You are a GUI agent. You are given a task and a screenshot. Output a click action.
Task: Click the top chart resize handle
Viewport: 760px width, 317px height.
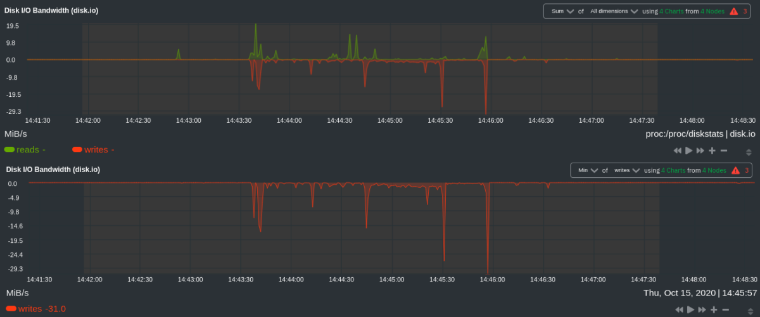pos(749,152)
